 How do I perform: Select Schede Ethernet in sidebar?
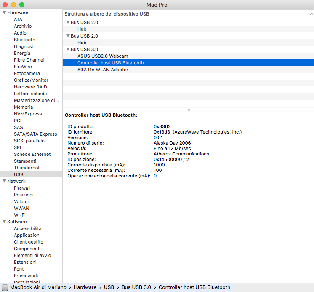pyautogui.click(x=32, y=154)
